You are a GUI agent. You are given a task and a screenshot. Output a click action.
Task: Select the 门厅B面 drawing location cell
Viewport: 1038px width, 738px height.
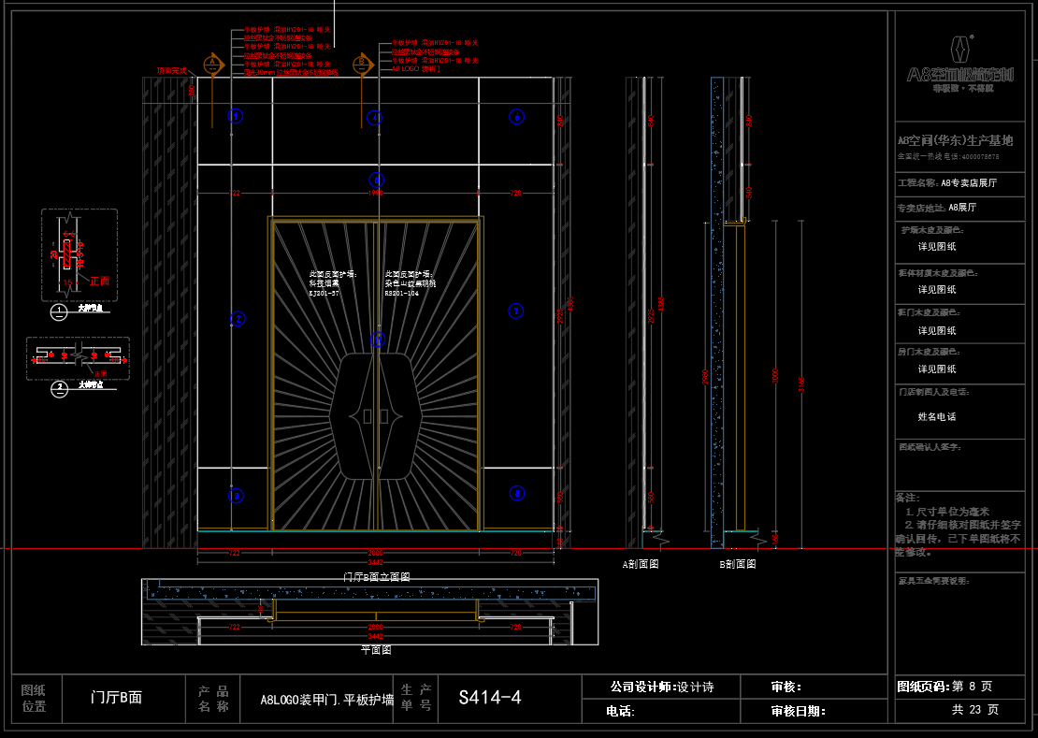tap(116, 698)
